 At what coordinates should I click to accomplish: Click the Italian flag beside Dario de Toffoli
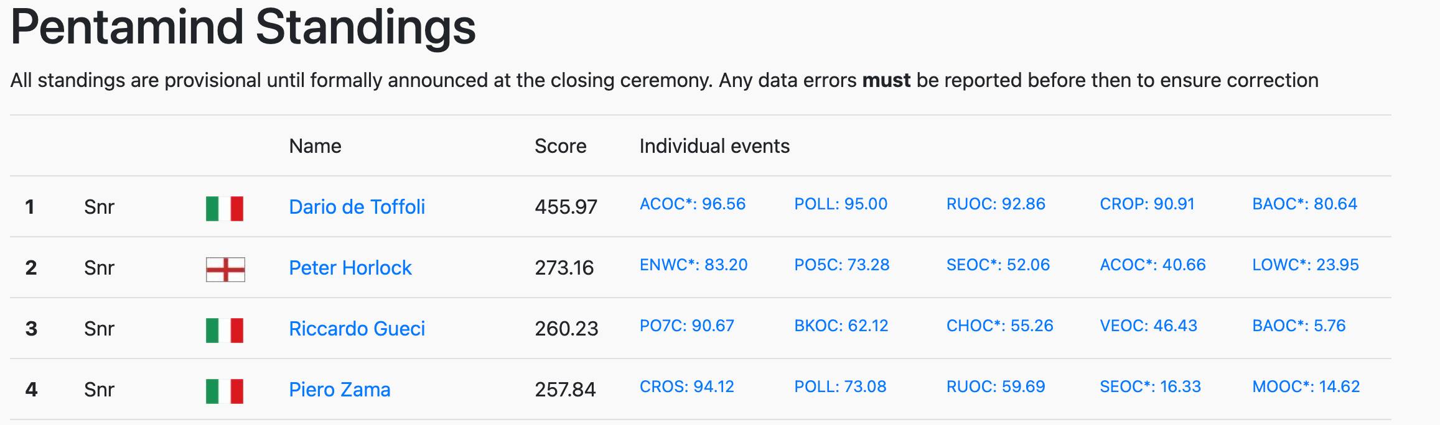pos(225,208)
